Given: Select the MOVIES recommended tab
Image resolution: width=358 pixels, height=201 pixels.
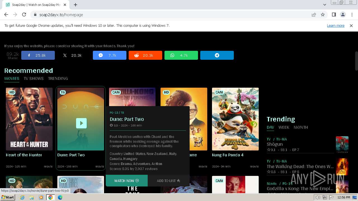Looking at the screenshot, I should point(12,78).
